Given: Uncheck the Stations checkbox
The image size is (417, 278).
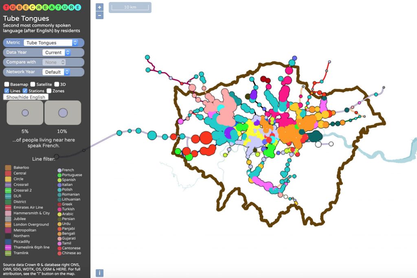Looking at the screenshot, I should (x=25, y=91).
